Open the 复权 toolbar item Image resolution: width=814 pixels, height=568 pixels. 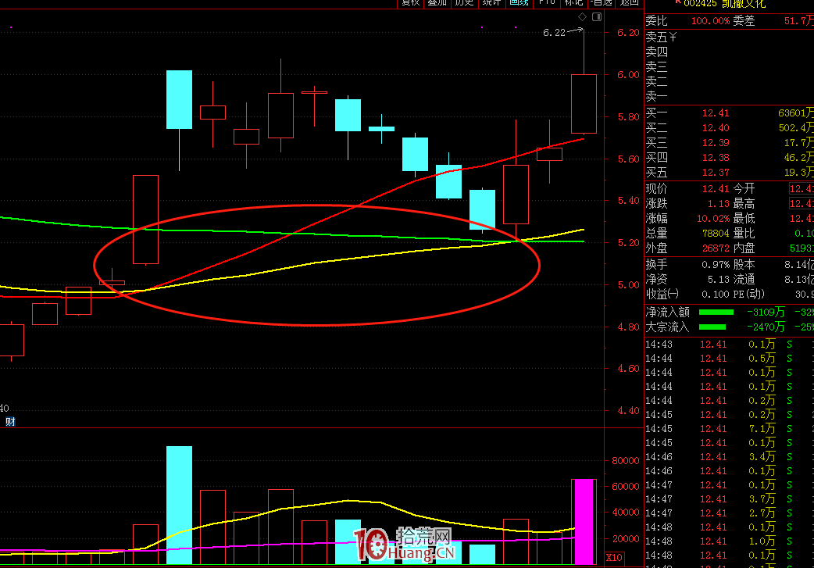[x=411, y=3]
